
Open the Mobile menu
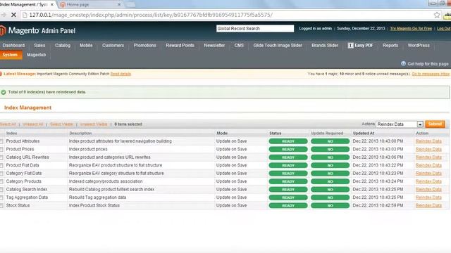(x=86, y=45)
